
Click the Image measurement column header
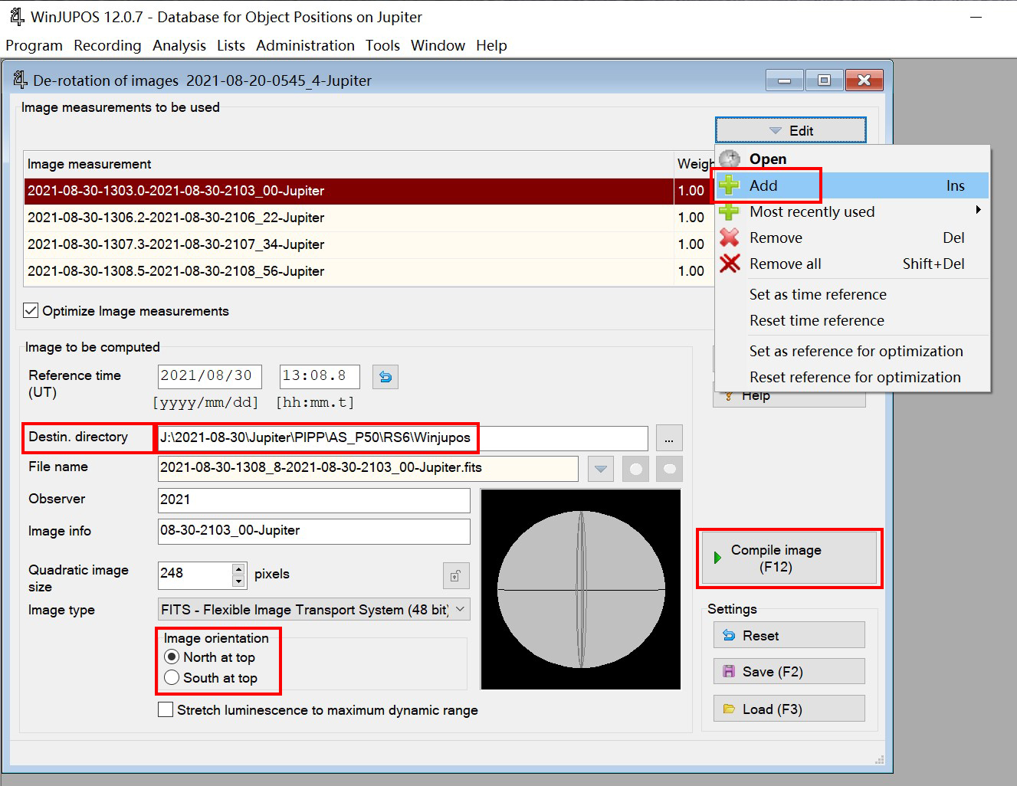point(349,164)
